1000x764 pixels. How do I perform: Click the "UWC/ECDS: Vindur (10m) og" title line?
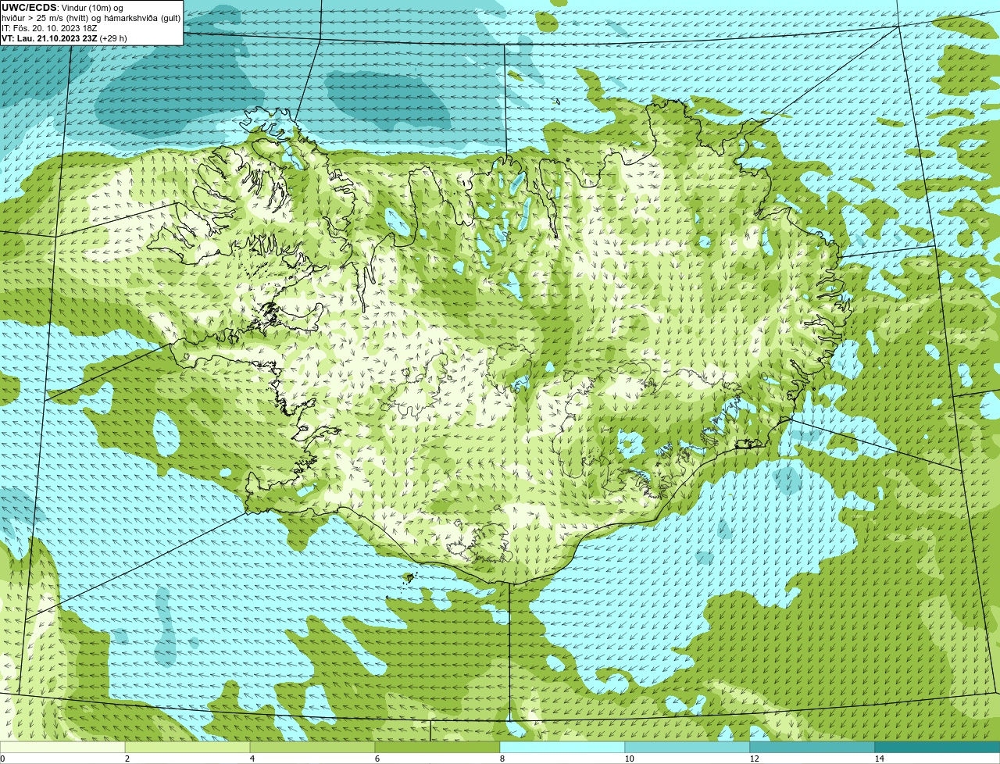coord(62,8)
